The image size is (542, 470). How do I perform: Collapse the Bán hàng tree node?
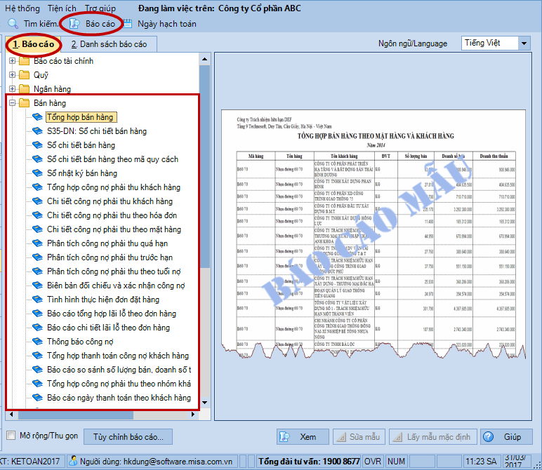click(12, 103)
